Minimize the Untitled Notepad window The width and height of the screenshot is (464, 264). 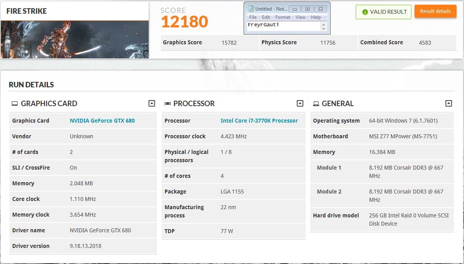point(295,9)
